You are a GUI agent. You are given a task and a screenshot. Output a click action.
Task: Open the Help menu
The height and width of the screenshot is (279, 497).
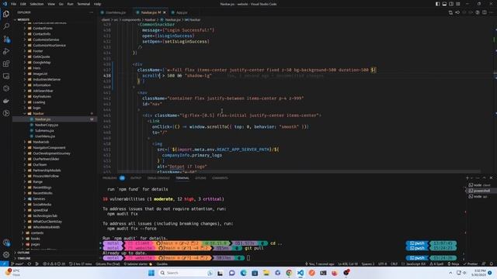coord(97,4)
